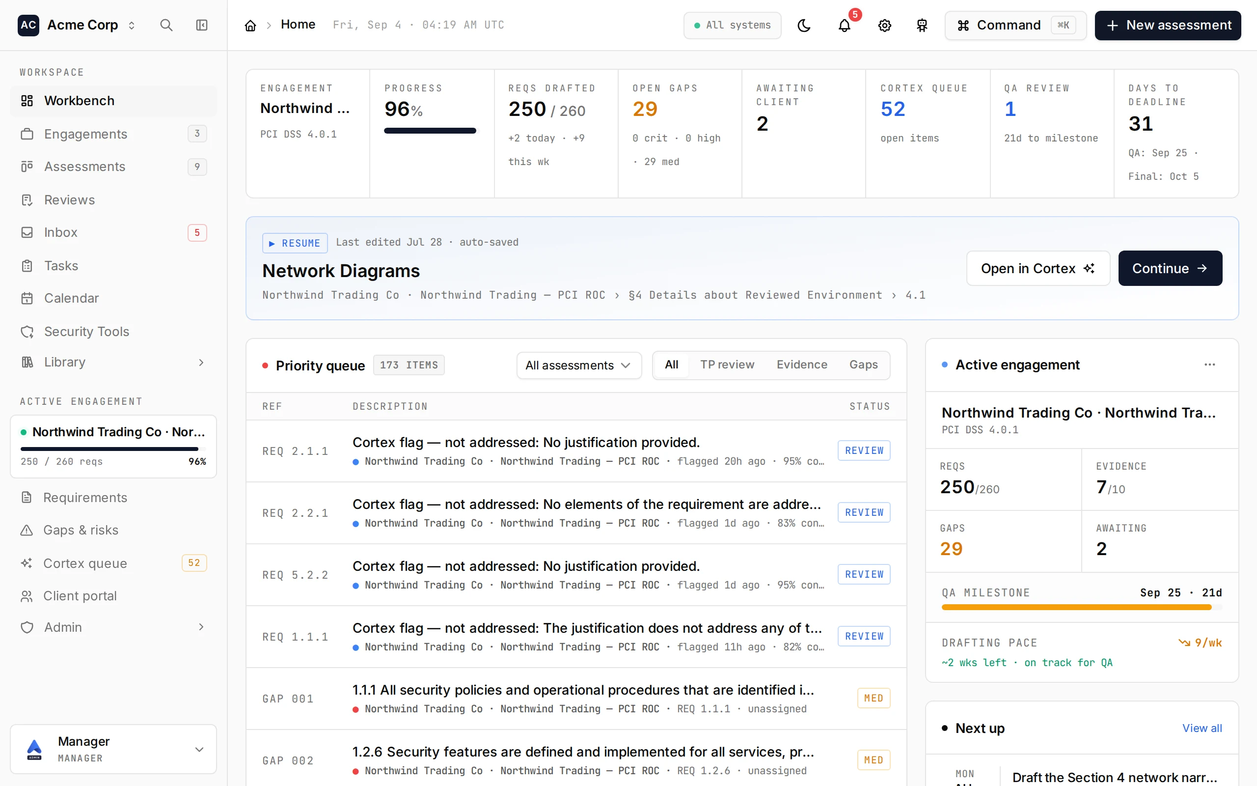Open Reviews in sidebar
Image resolution: width=1257 pixels, height=786 pixels.
click(x=113, y=200)
